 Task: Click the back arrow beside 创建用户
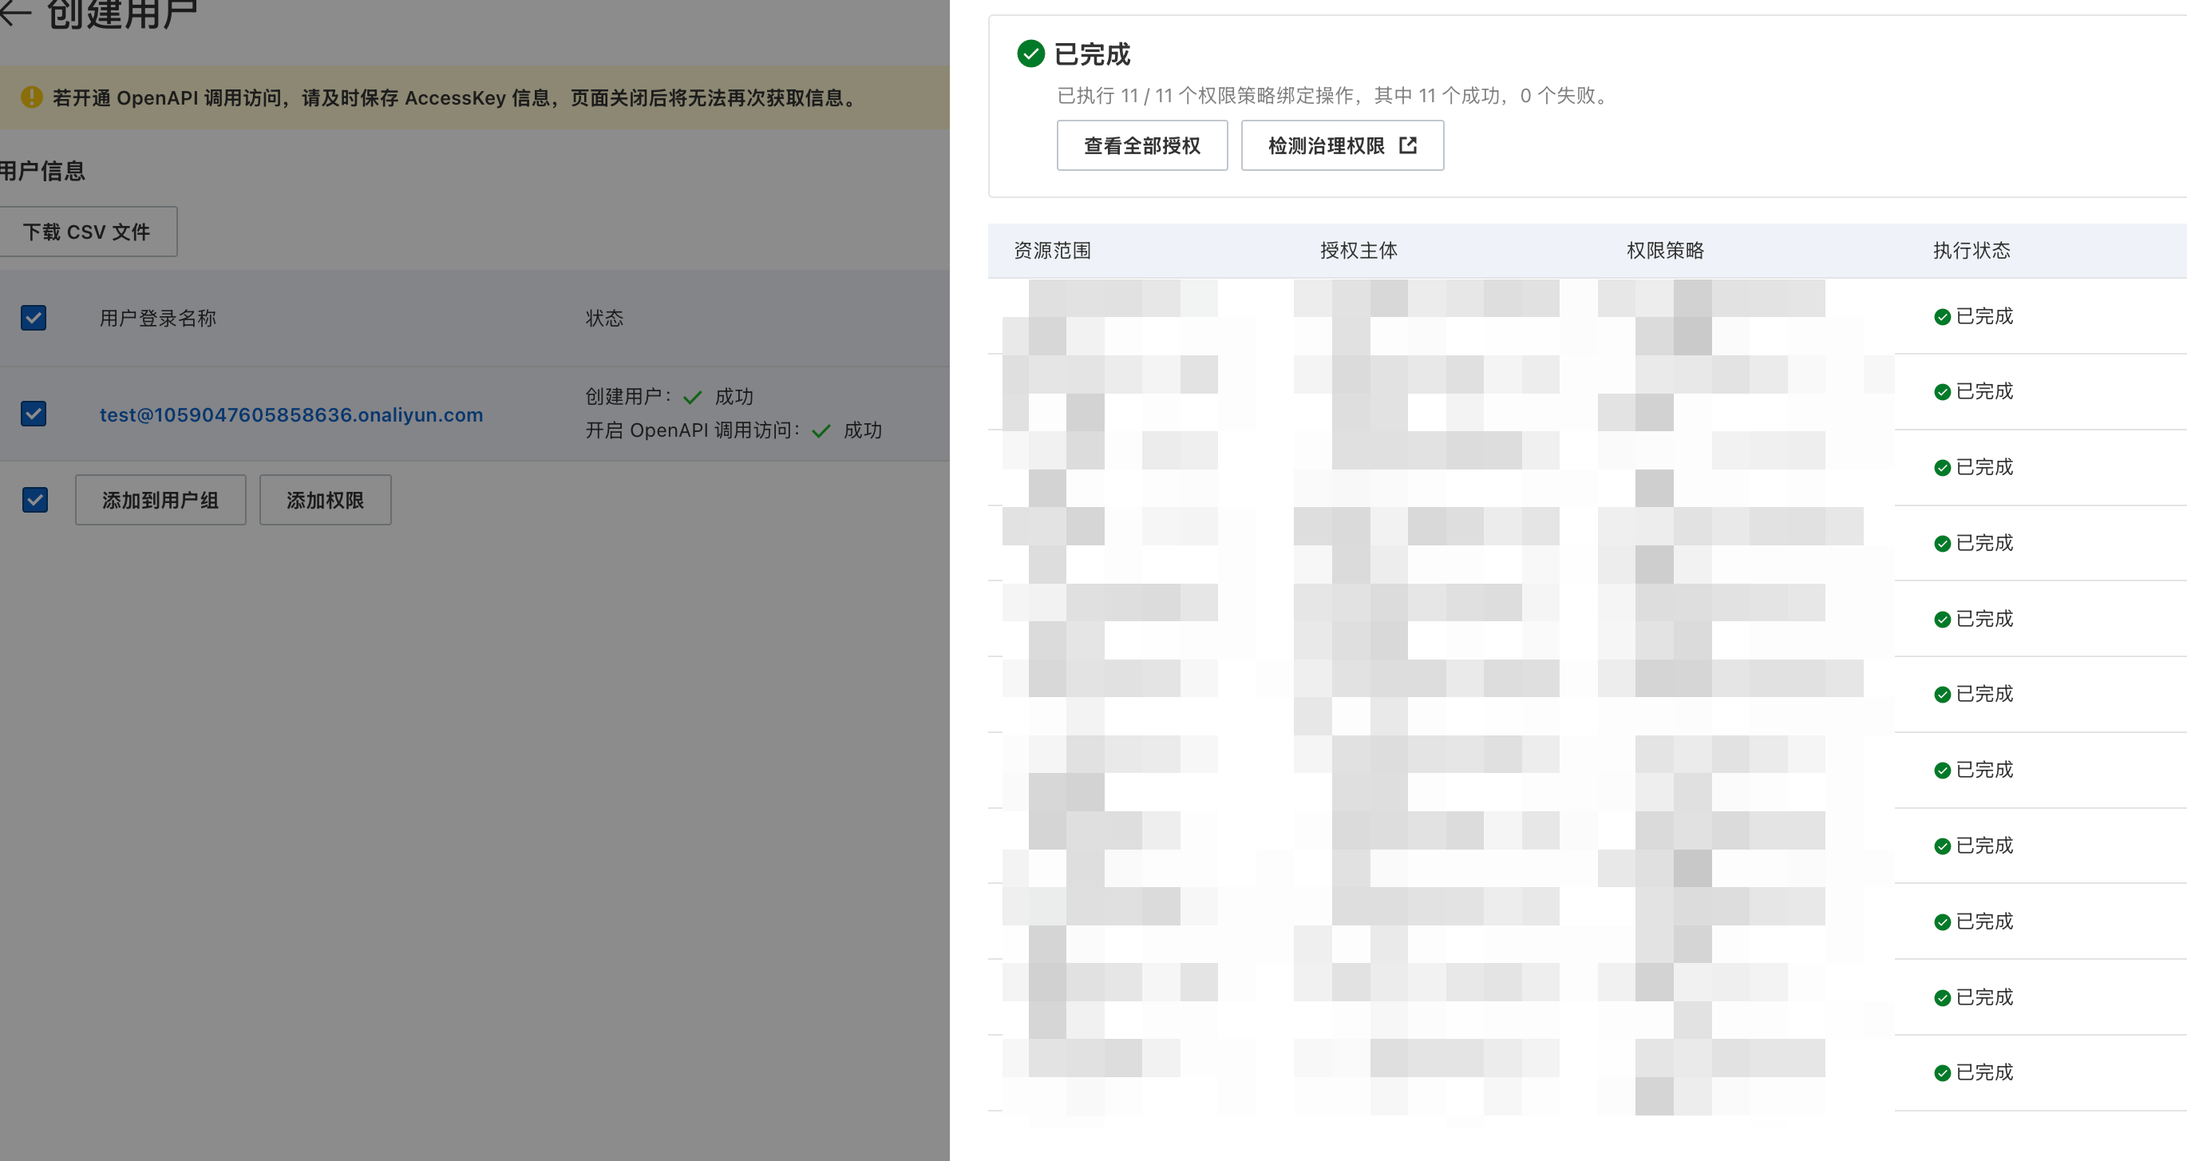pyautogui.click(x=15, y=12)
